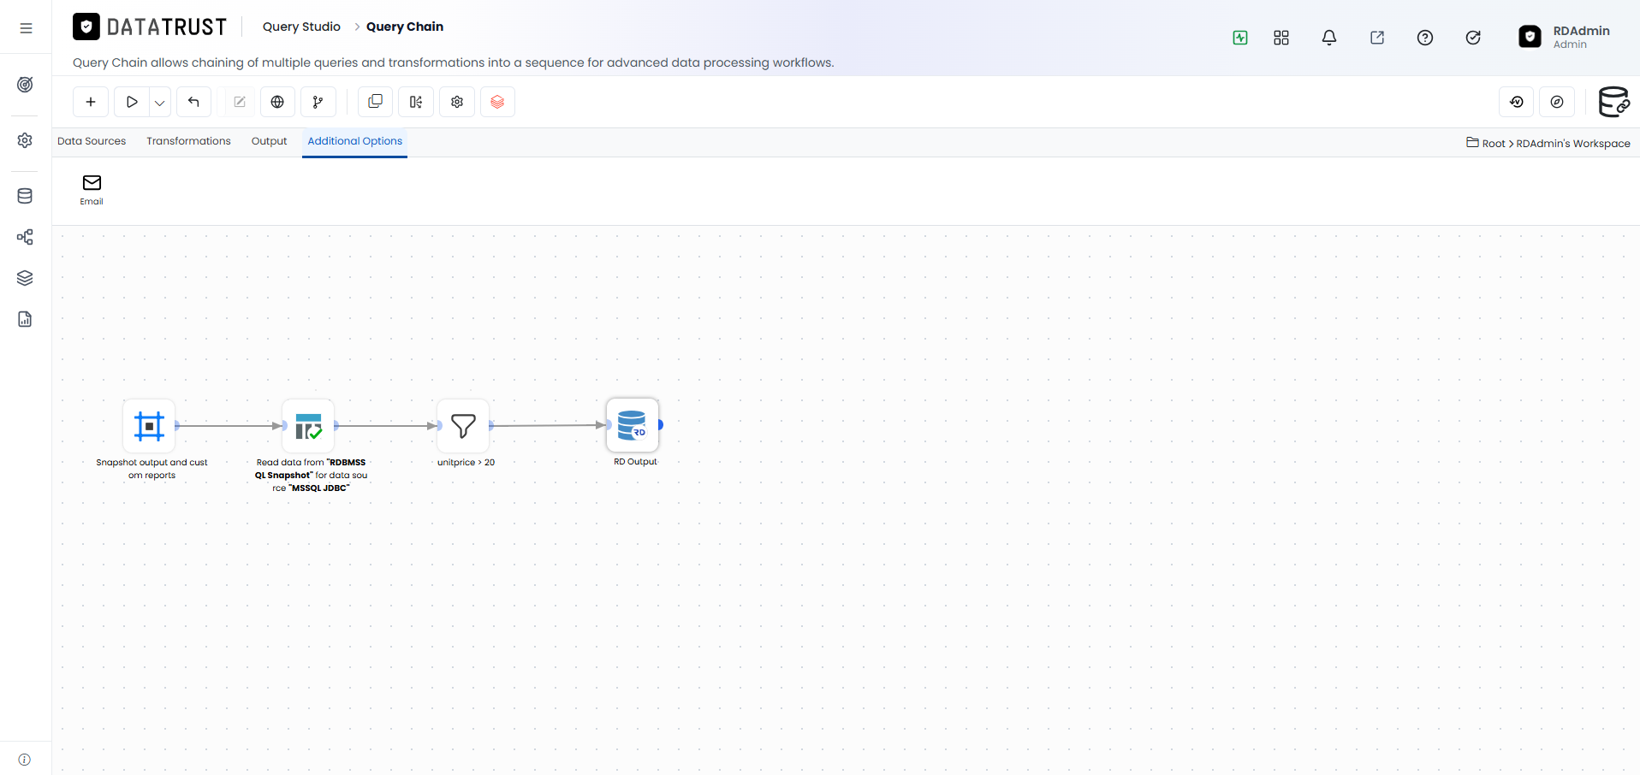Open the apps grid icon in header
Viewport: 1640px width, 775px height.
1281,38
